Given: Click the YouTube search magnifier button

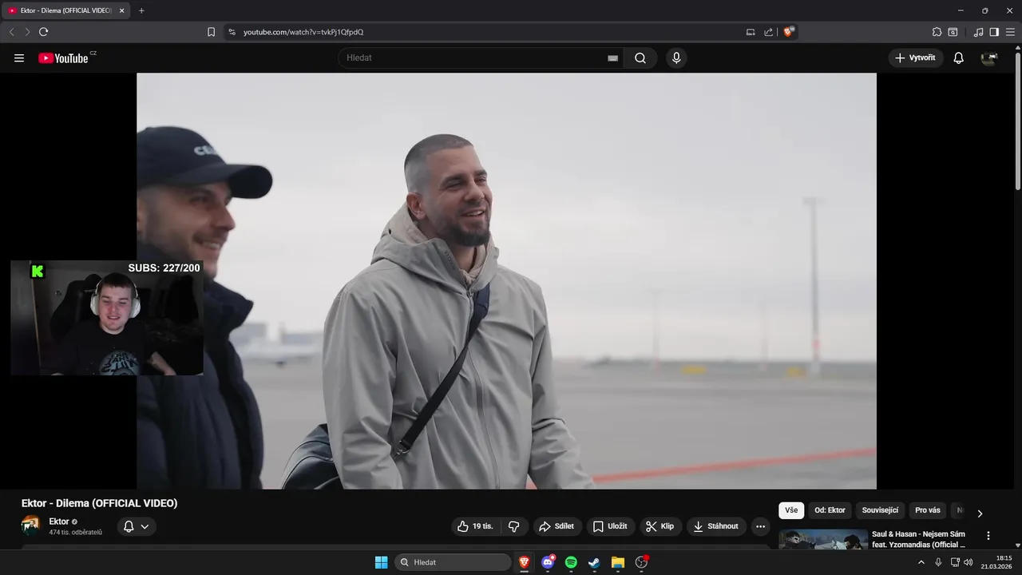Looking at the screenshot, I should coord(640,57).
